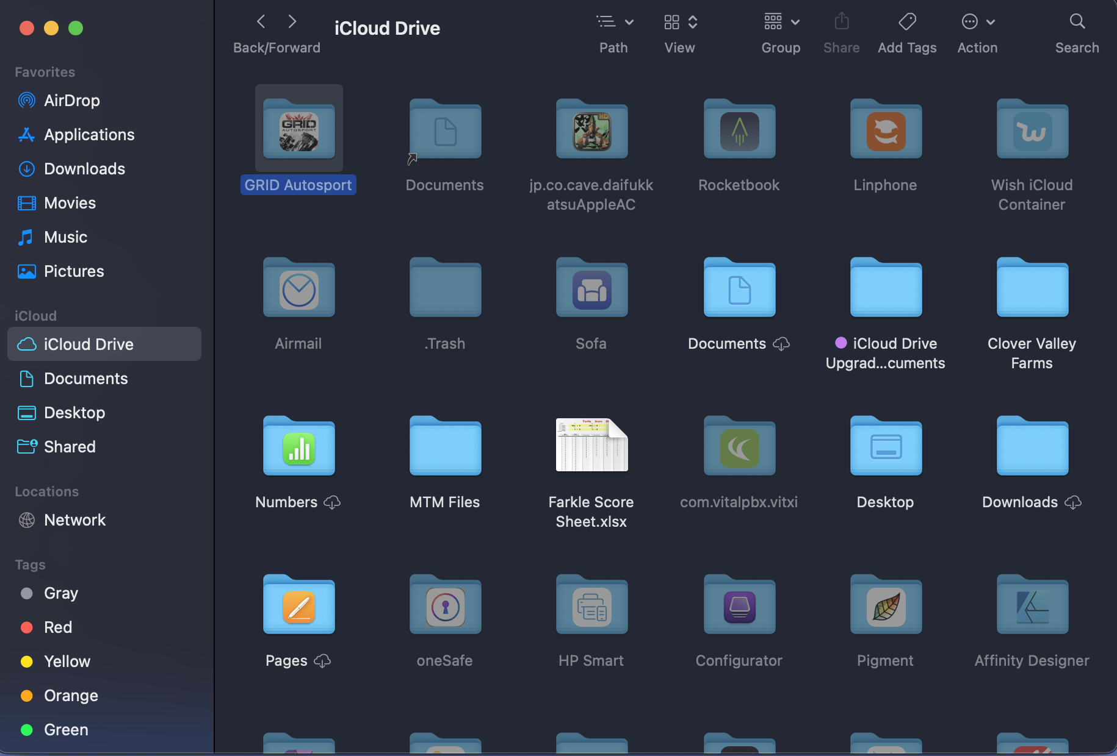Open the Sofa folder

591,288
